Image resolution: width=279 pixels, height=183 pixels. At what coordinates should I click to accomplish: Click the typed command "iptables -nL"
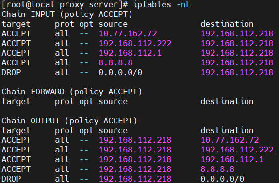point(162,5)
